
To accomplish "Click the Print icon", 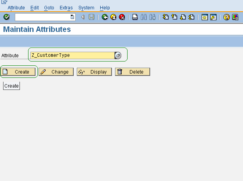I will click(x=135, y=17).
